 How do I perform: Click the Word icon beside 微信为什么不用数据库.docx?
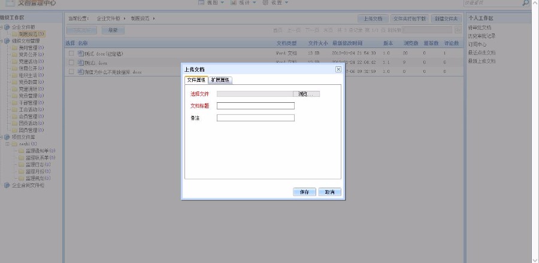[80, 72]
